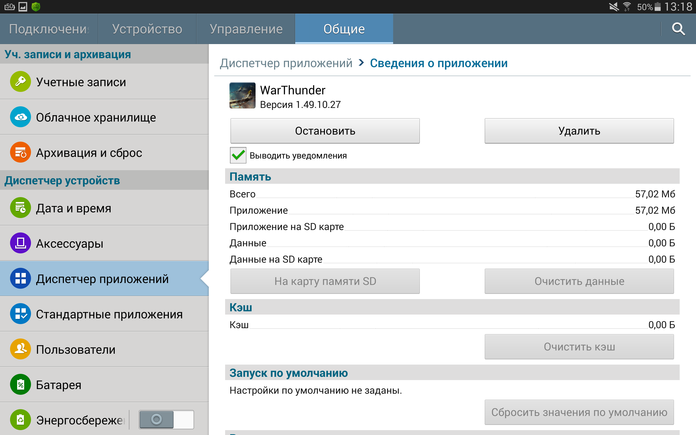Tap the blue cloud storage icon
696x435 pixels.
click(x=20, y=117)
